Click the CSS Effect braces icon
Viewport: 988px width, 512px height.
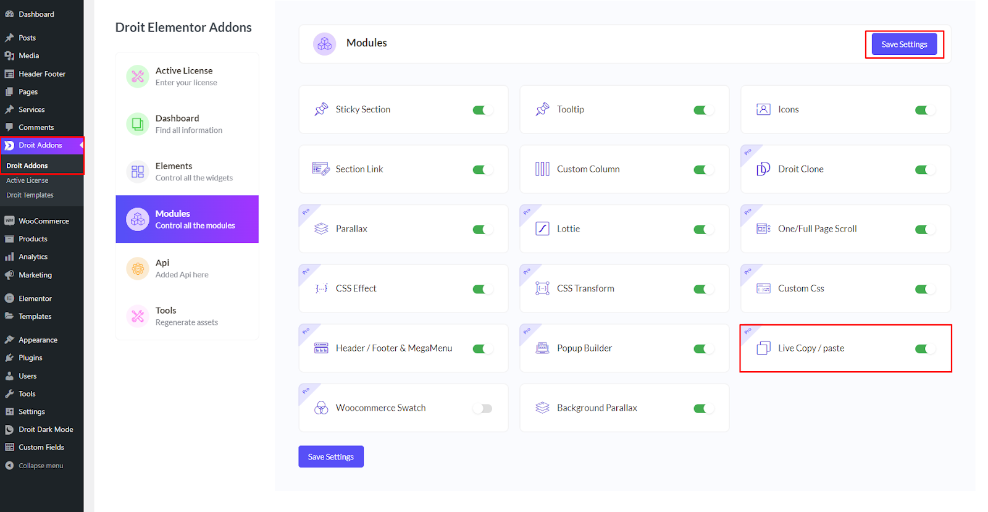(321, 288)
